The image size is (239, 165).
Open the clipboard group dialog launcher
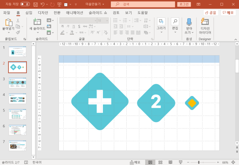(x=25, y=39)
